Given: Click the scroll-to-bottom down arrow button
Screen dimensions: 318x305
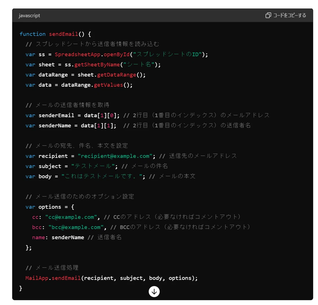Looking at the screenshot, I should click(154, 292).
